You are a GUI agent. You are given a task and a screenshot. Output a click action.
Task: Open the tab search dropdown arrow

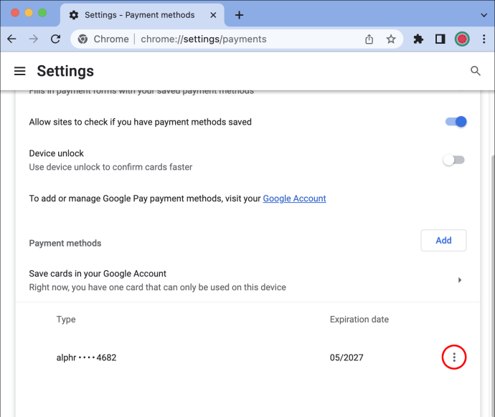[484, 15]
